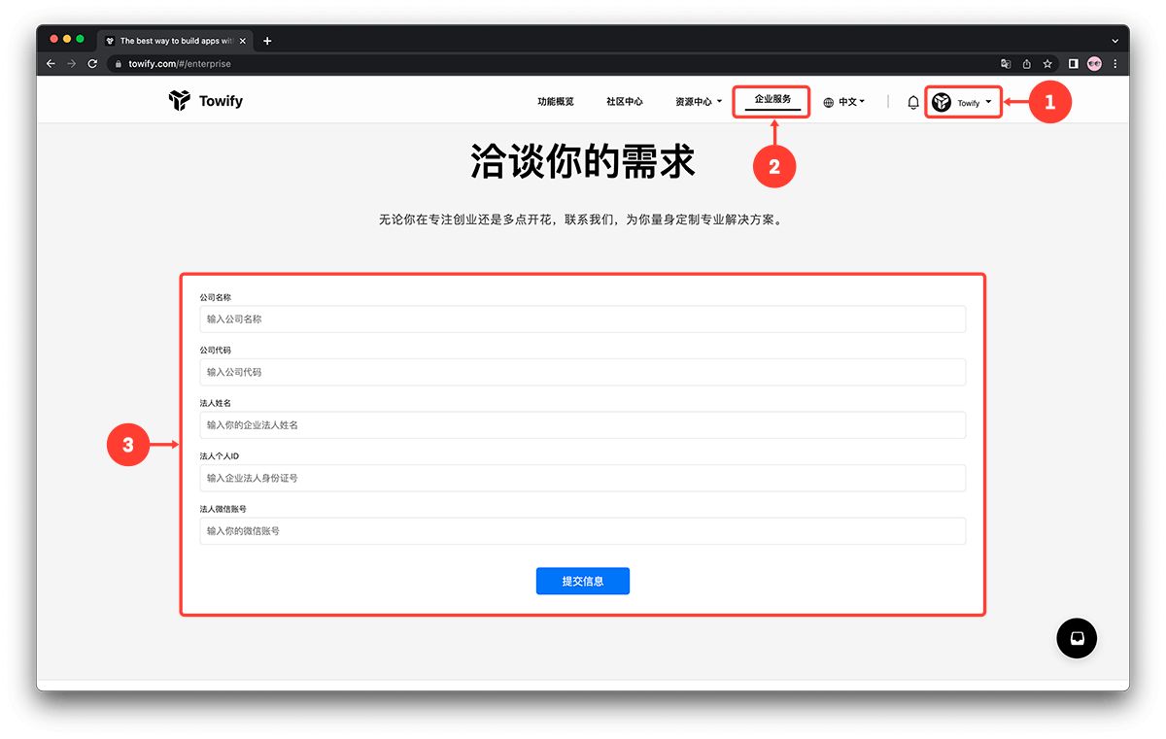Click the 公司名称 field label

coord(216,297)
